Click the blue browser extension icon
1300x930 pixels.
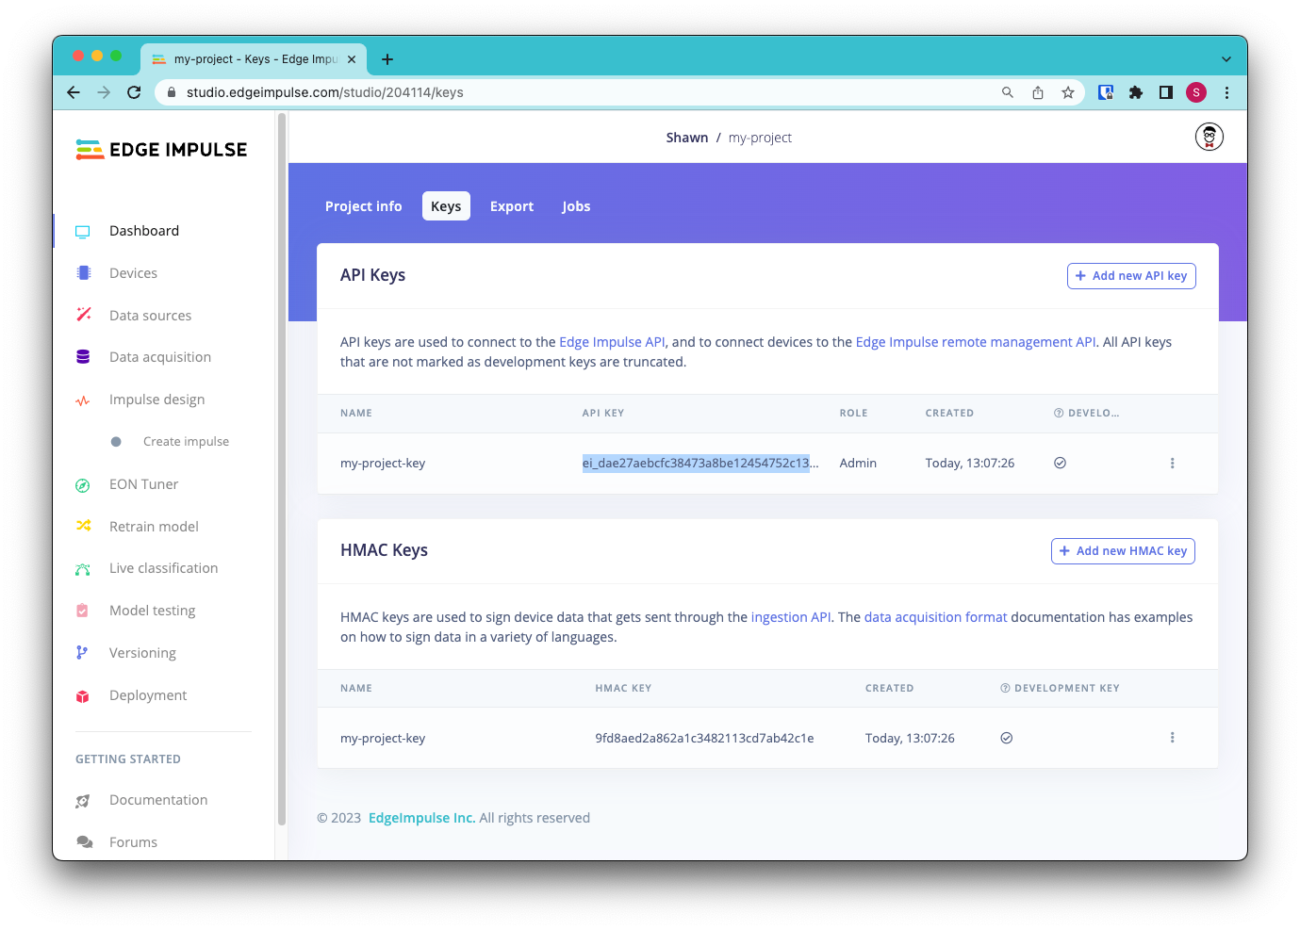point(1106,92)
